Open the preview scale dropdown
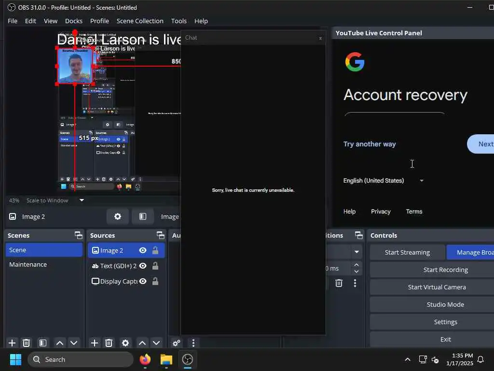 82,200
